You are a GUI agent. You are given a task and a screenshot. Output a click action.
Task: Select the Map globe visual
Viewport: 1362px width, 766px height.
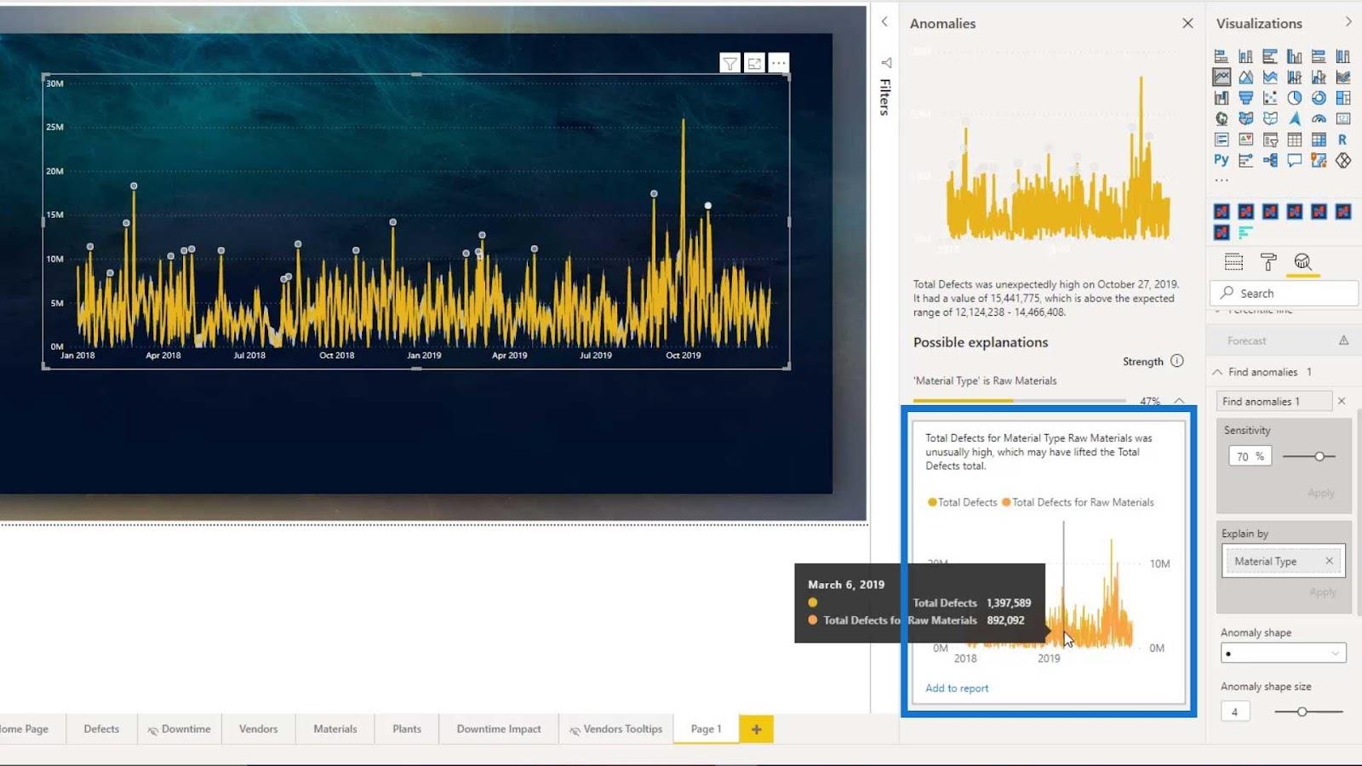[x=1222, y=118]
